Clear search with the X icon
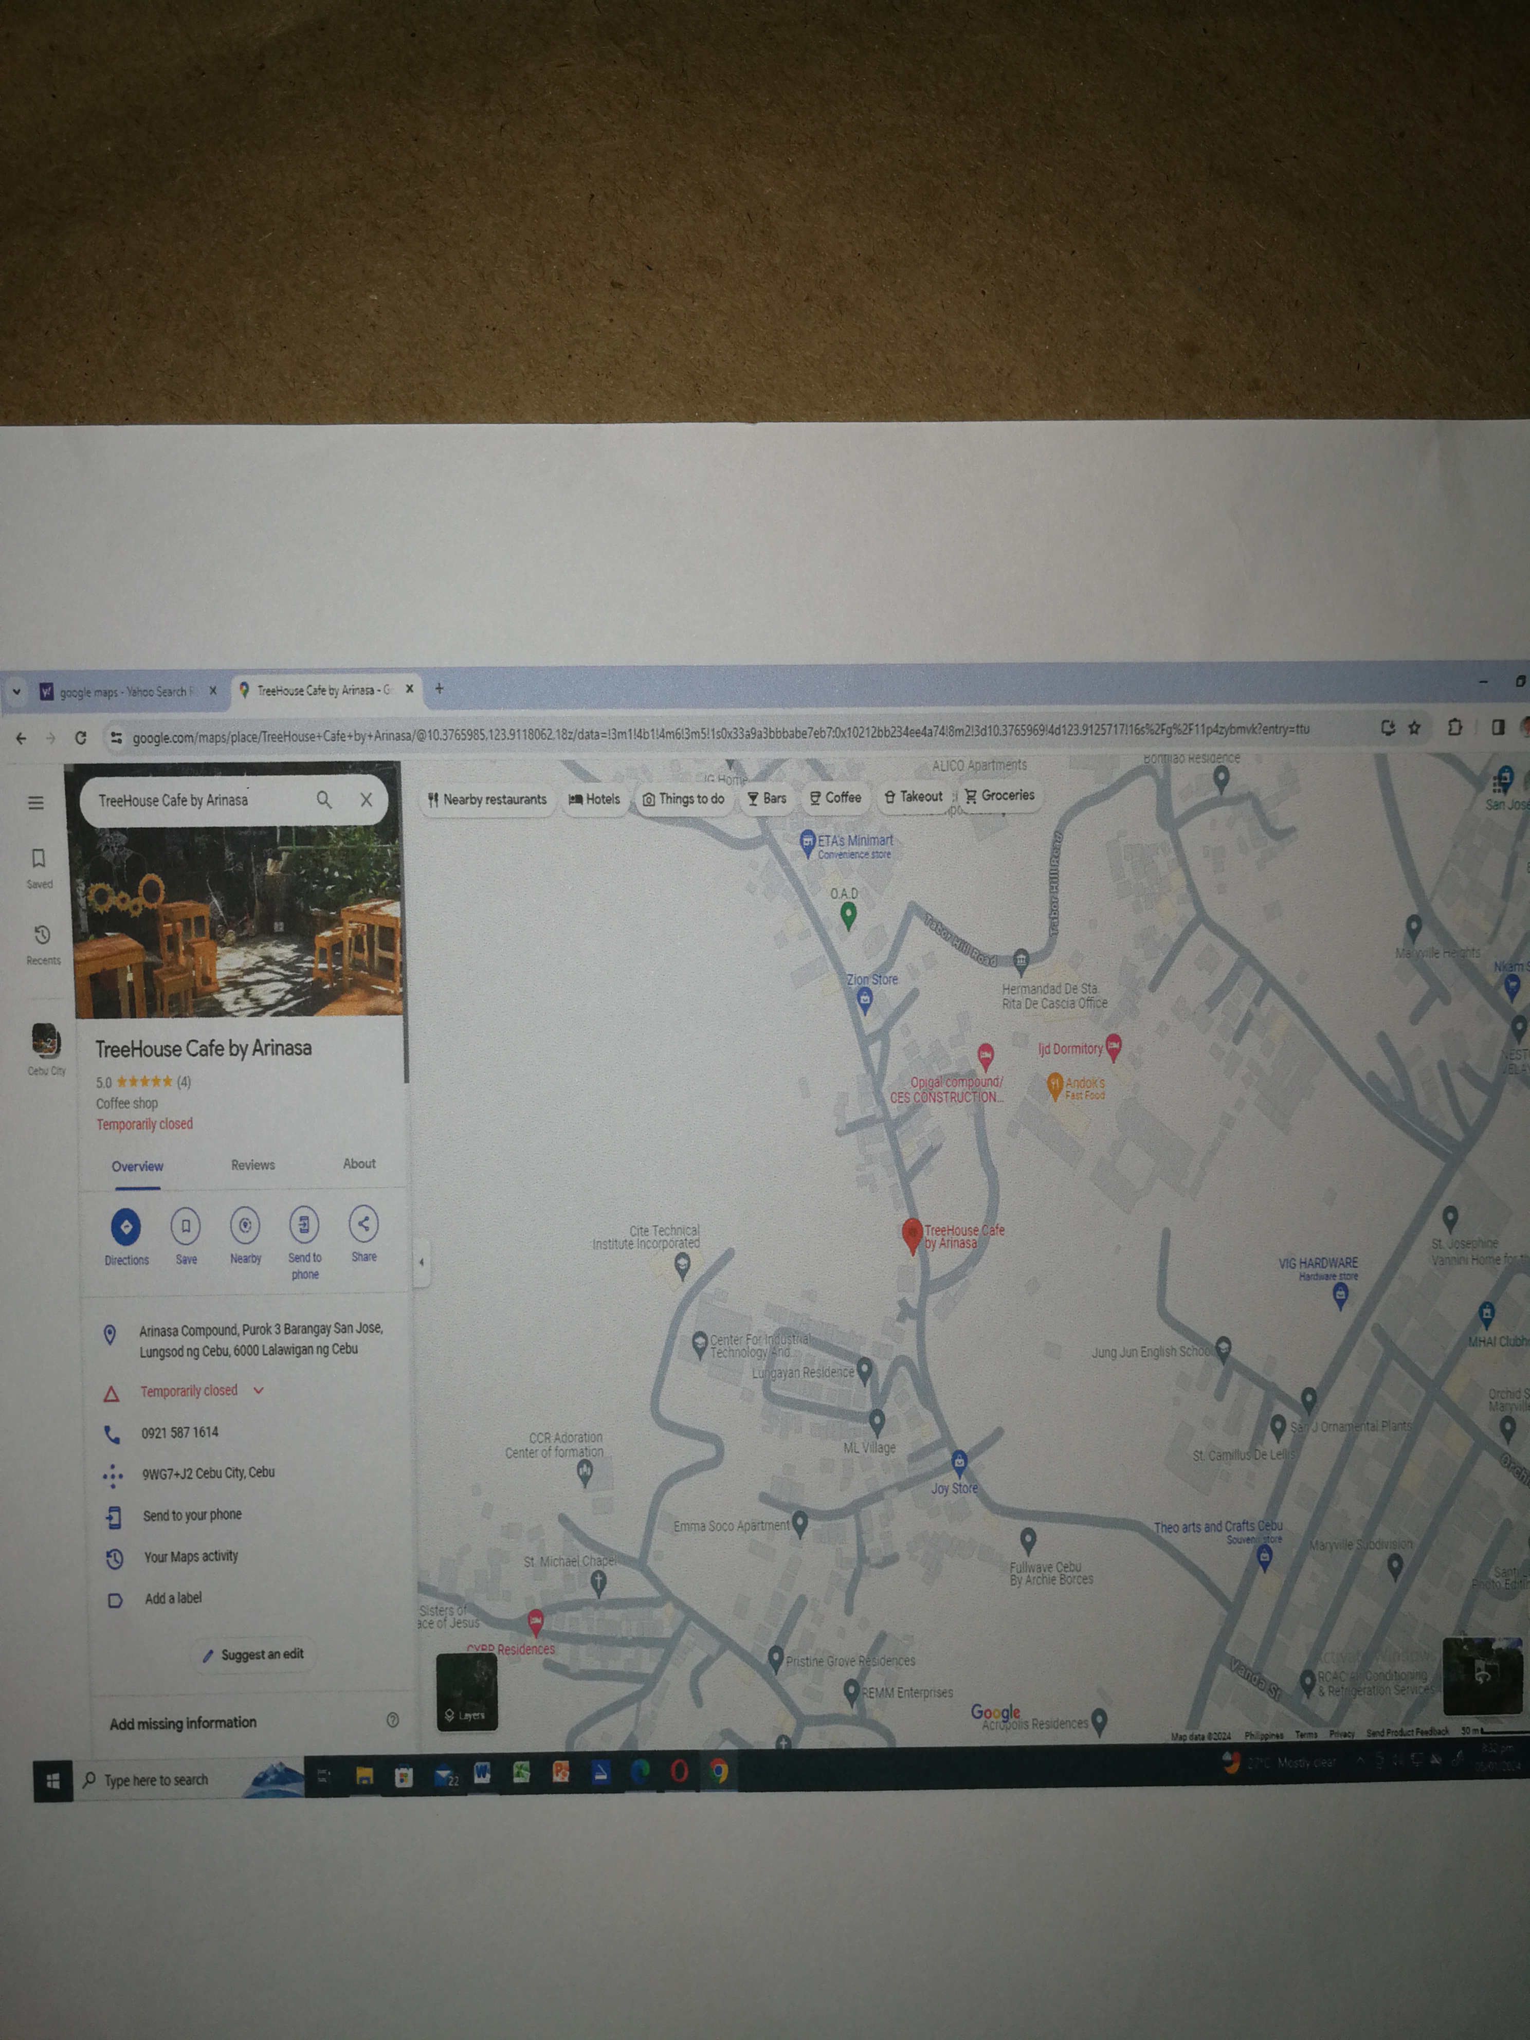 pyautogui.click(x=366, y=799)
